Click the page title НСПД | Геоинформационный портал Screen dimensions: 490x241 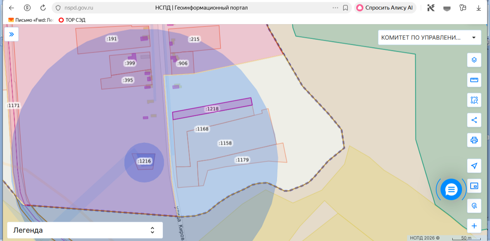click(x=202, y=8)
